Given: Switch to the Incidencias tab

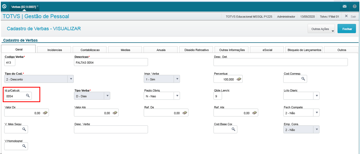Looking at the screenshot, I should (54, 50).
